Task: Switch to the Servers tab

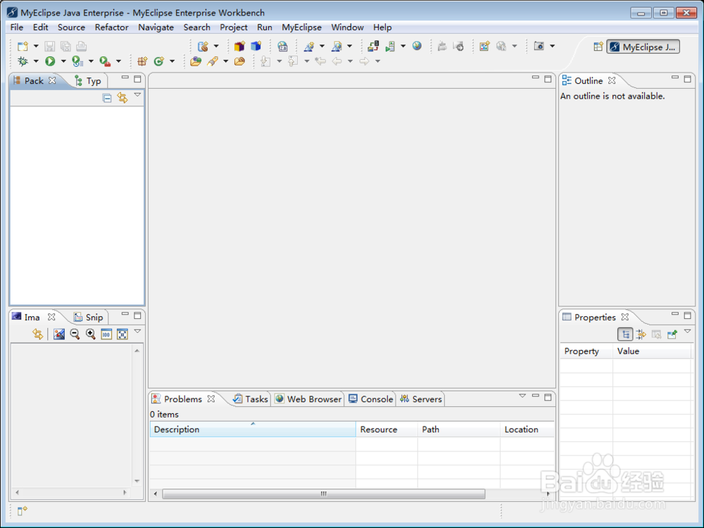Action: tap(421, 399)
